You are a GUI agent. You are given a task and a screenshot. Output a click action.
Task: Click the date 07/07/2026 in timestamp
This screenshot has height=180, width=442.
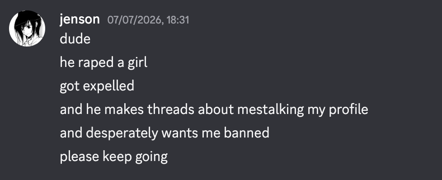(135, 20)
